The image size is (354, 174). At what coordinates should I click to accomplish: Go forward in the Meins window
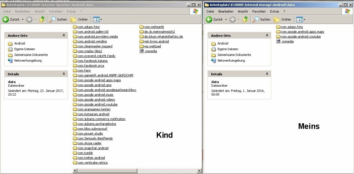point(232,19)
